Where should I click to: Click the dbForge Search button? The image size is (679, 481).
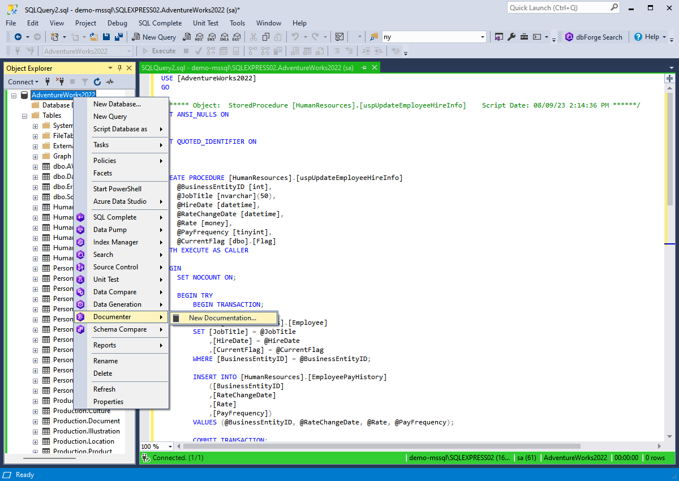click(x=594, y=37)
